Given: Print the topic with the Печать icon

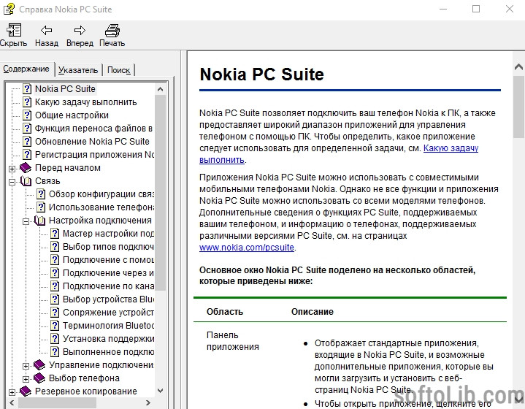Looking at the screenshot, I should [112, 31].
